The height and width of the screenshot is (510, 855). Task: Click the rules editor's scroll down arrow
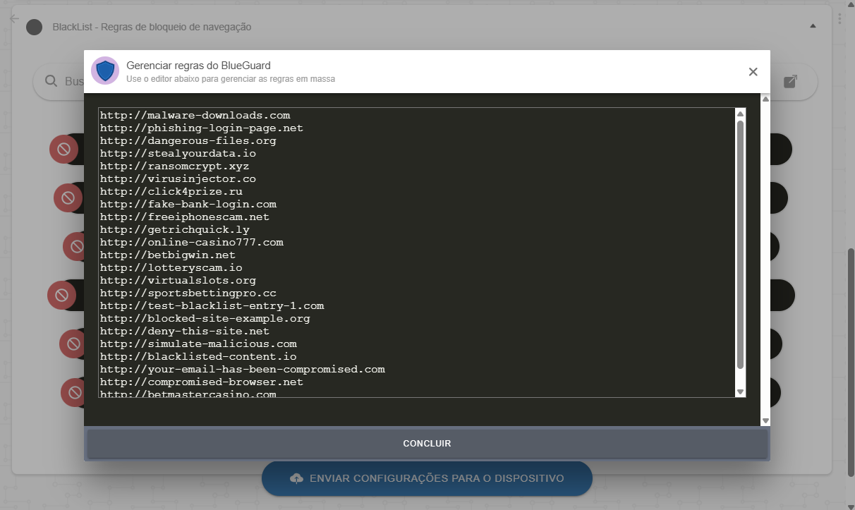(740, 391)
